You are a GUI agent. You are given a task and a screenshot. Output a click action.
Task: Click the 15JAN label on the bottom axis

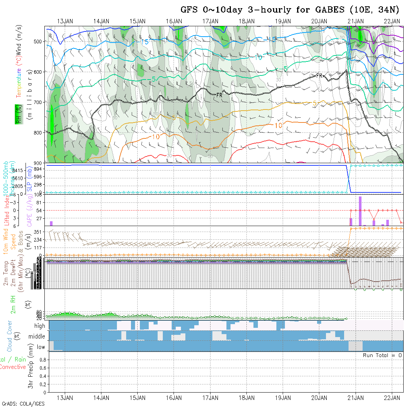point(138,398)
